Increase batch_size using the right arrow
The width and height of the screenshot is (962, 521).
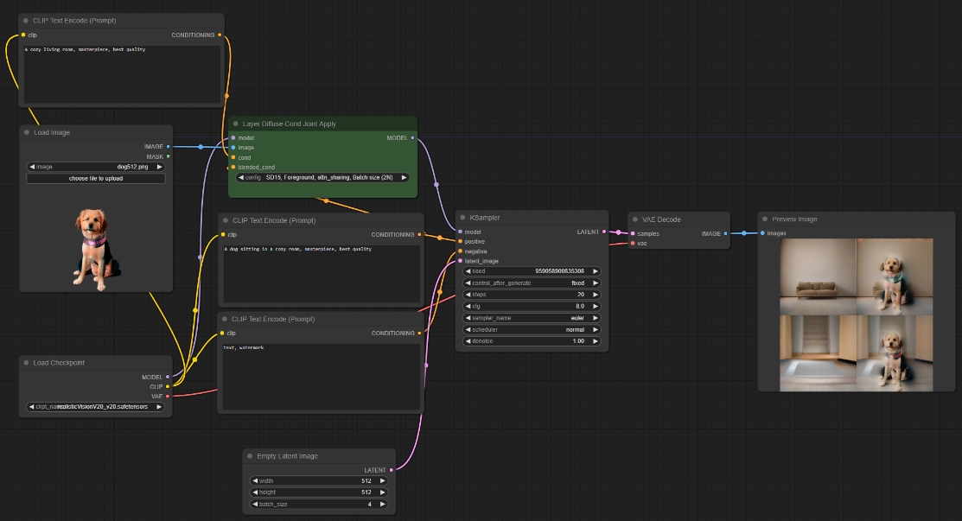click(382, 504)
